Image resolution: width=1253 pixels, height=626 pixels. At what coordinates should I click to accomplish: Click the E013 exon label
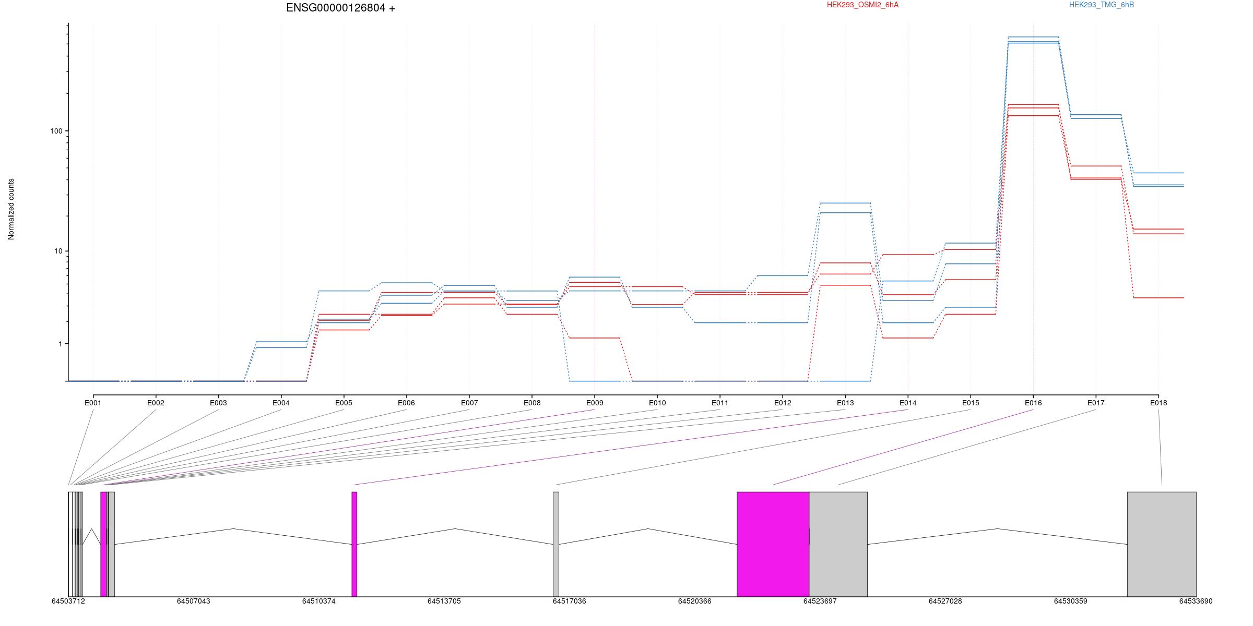845,403
